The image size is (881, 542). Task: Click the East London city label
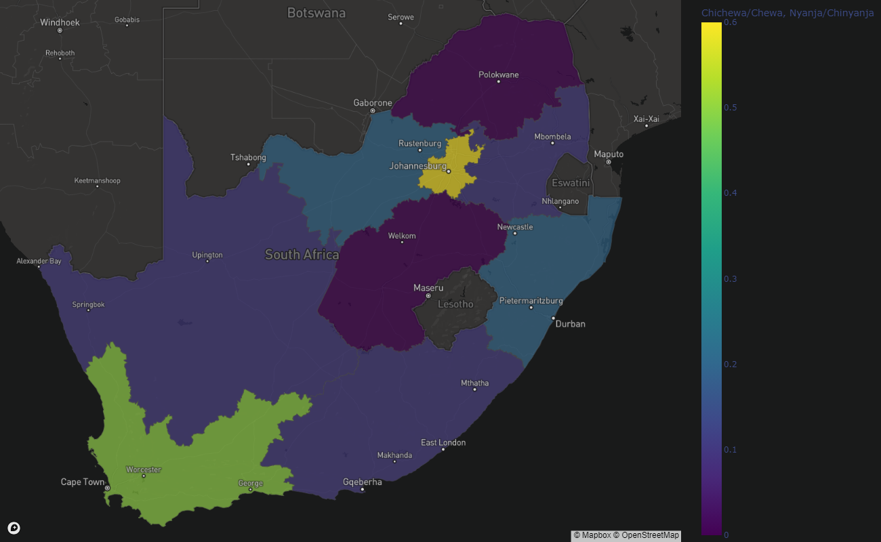click(x=443, y=442)
